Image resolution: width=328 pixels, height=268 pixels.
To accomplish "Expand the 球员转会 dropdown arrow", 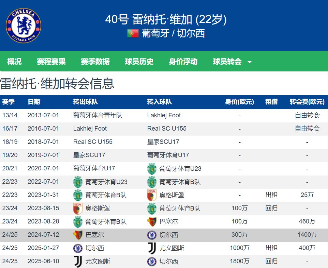I will tap(249, 62).
